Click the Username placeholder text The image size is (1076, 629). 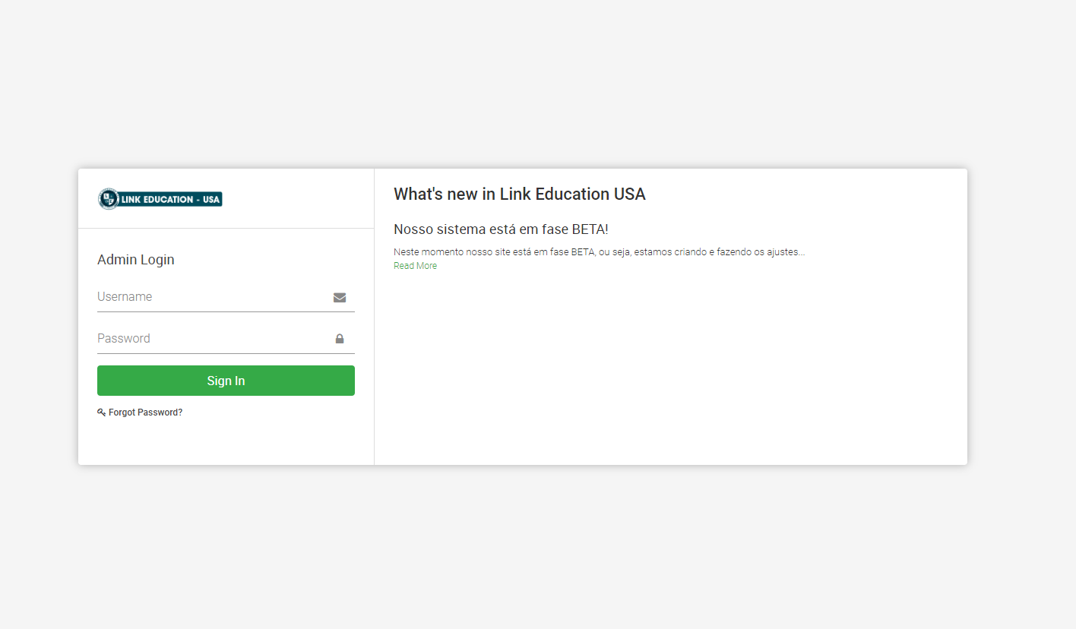tap(125, 297)
